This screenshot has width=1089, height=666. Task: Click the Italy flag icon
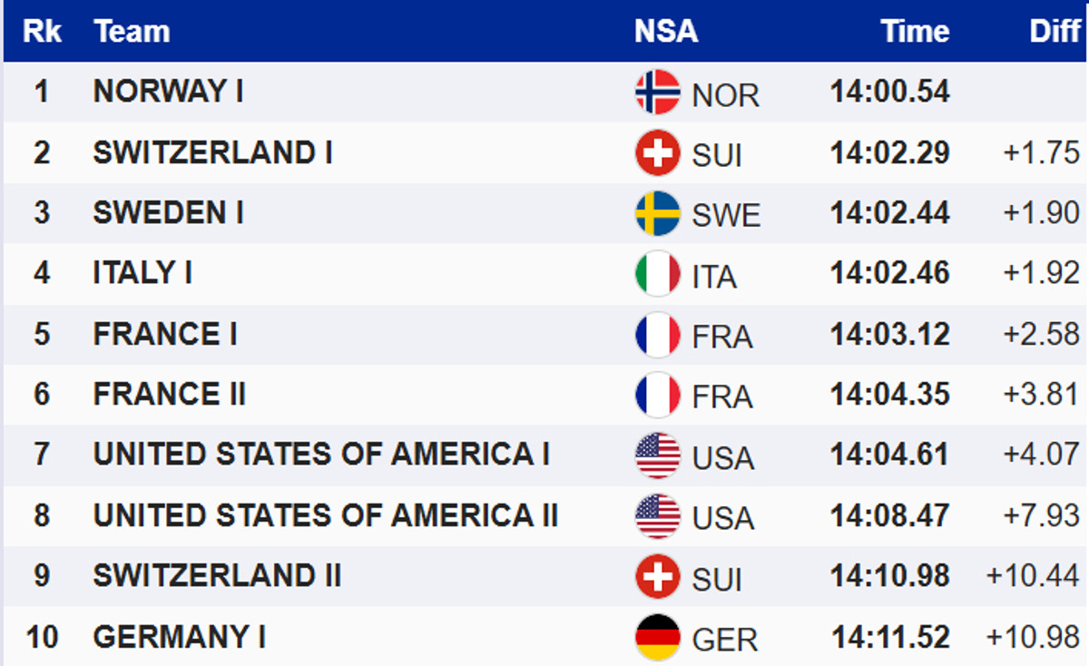click(x=657, y=274)
